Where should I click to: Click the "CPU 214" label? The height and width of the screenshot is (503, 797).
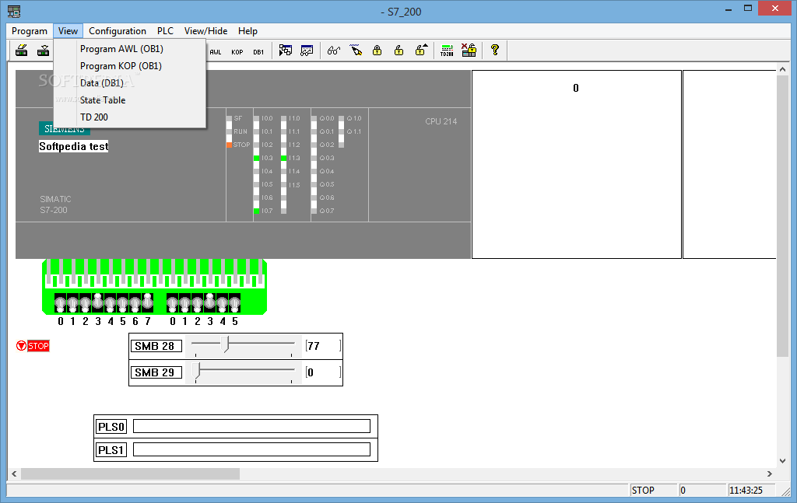pyautogui.click(x=441, y=121)
